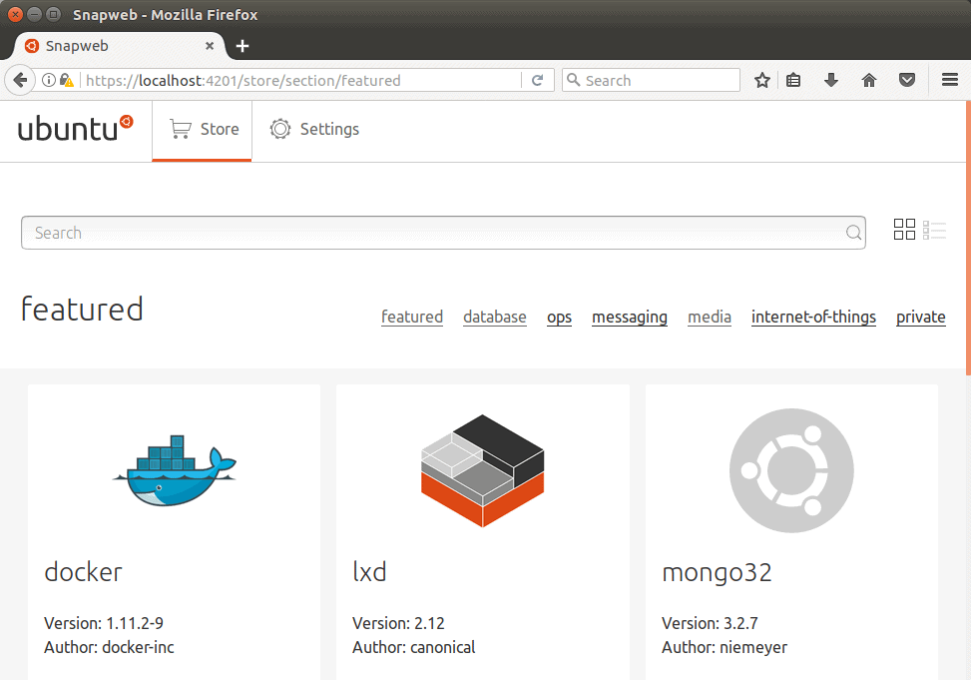Show bookmarks list icon
Image resolution: width=971 pixels, height=680 pixels.
coord(793,80)
